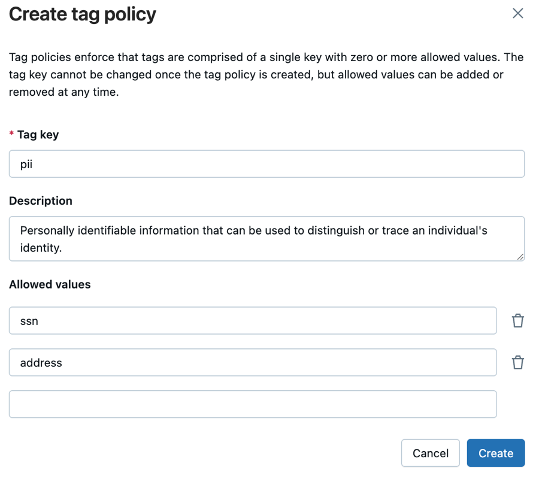
Task: Click the "Tag key" field label
Action: [x=38, y=135]
